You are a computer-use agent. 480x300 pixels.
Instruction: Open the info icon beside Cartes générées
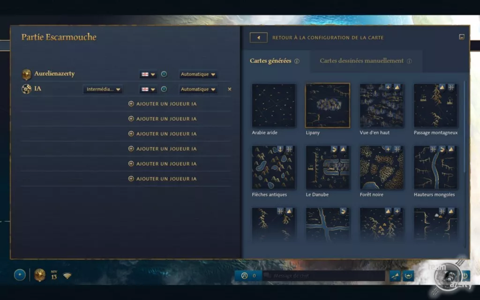click(297, 61)
